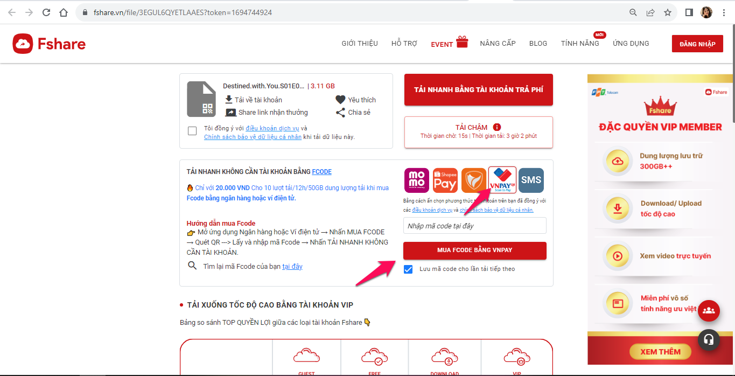Click the browser address bar URL
The height and width of the screenshot is (376, 735).
pos(183,12)
